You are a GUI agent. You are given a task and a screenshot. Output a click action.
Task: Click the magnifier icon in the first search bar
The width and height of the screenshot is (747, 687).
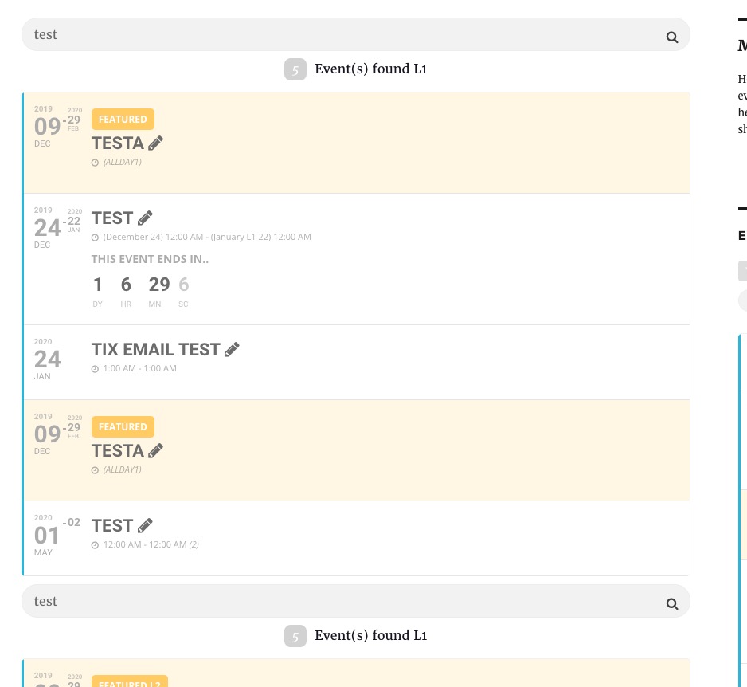click(x=672, y=37)
